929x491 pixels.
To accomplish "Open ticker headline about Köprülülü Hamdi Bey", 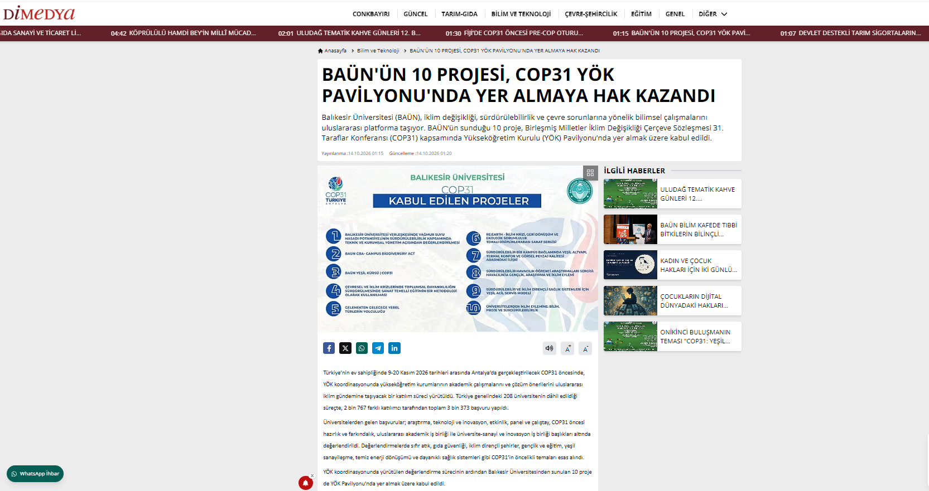I will pos(184,33).
